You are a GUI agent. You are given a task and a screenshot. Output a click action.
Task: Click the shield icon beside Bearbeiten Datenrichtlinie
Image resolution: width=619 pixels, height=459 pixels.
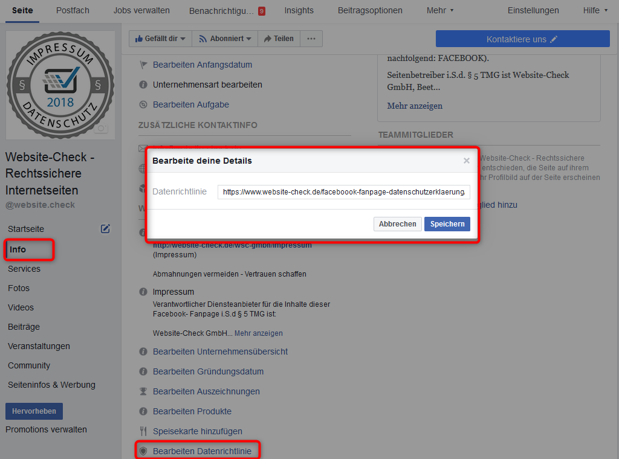coord(143,451)
